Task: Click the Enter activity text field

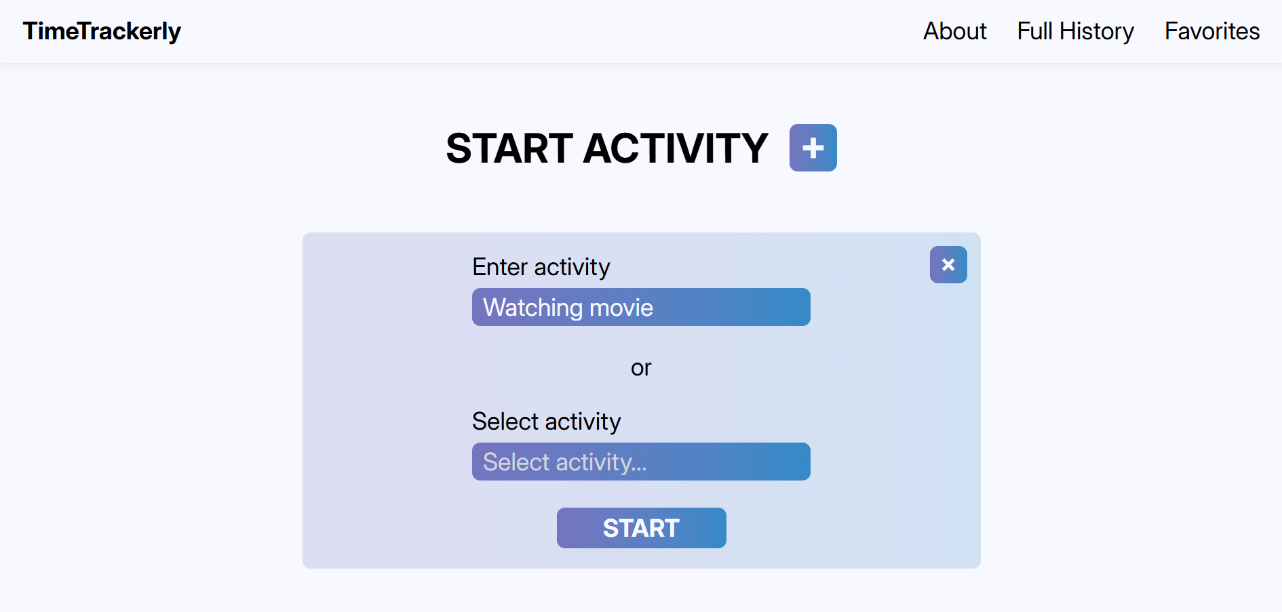Action: click(x=641, y=307)
